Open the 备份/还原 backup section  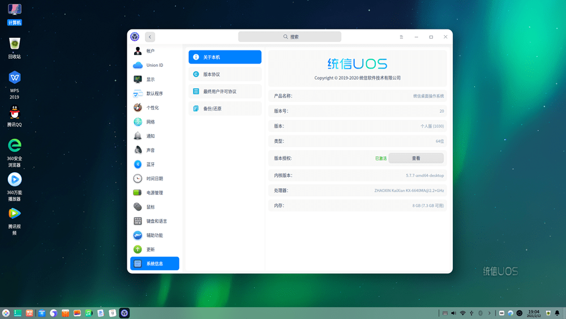coord(225,108)
